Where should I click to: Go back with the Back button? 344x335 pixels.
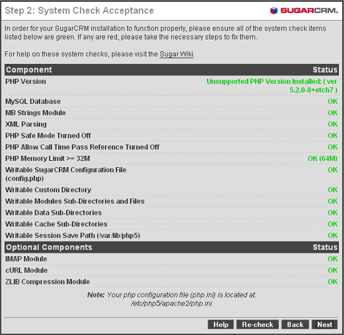[x=295, y=324]
